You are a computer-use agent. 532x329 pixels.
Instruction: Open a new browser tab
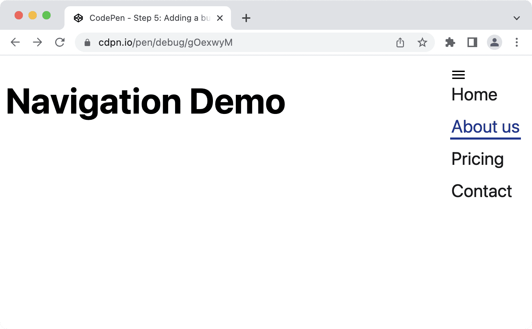(x=246, y=18)
